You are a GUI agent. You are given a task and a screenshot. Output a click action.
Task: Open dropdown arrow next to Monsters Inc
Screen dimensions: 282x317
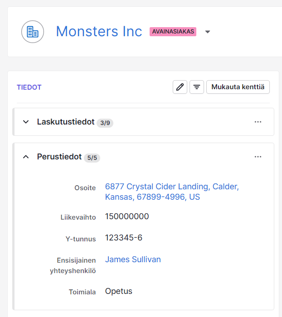[208, 32]
